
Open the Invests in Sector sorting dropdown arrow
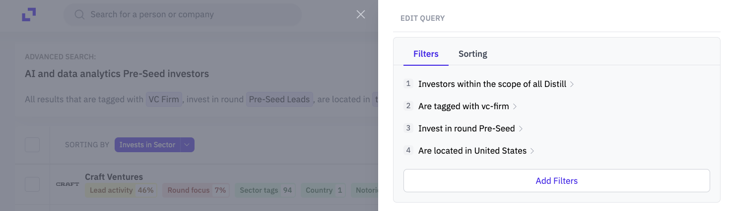[187, 145]
